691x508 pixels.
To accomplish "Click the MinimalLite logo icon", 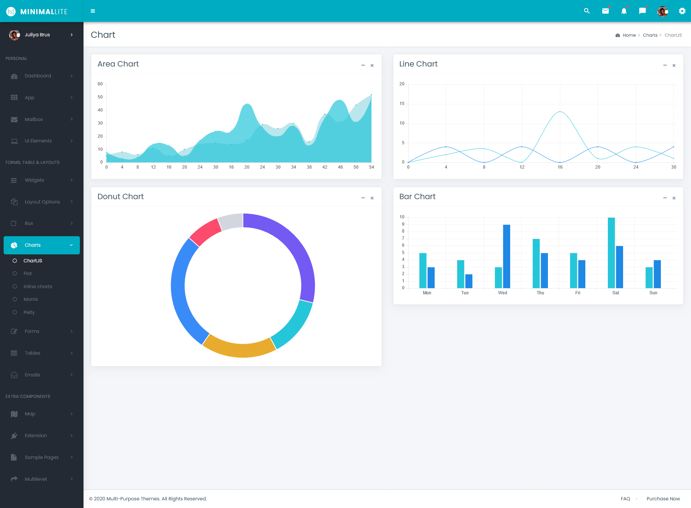I will pos(11,12).
